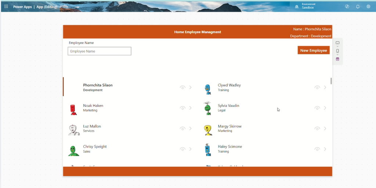Select the phone preview device icon
Screen dimensions: 376x188
click(337, 51)
